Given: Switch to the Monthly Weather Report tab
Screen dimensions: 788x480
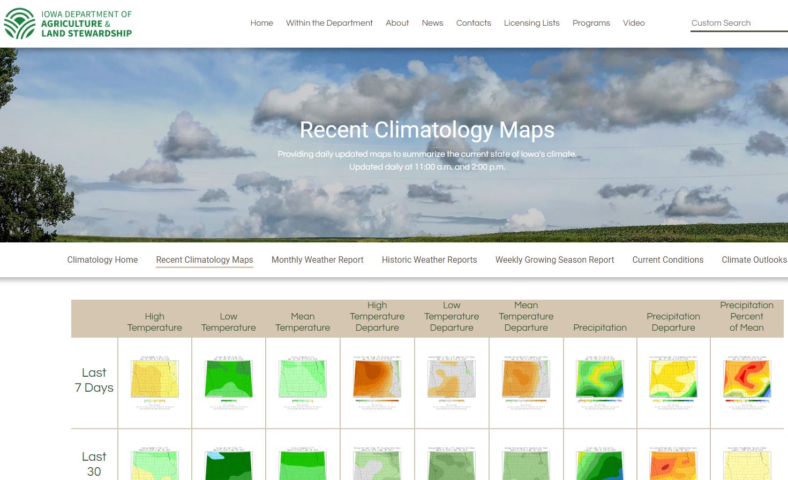Looking at the screenshot, I should (x=317, y=260).
